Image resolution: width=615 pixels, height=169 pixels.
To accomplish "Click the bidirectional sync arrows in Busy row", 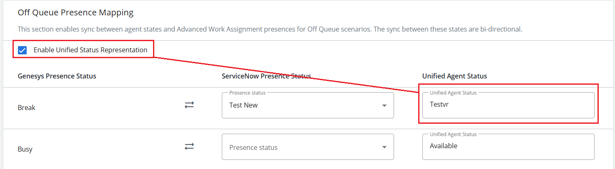I will 189,146.
